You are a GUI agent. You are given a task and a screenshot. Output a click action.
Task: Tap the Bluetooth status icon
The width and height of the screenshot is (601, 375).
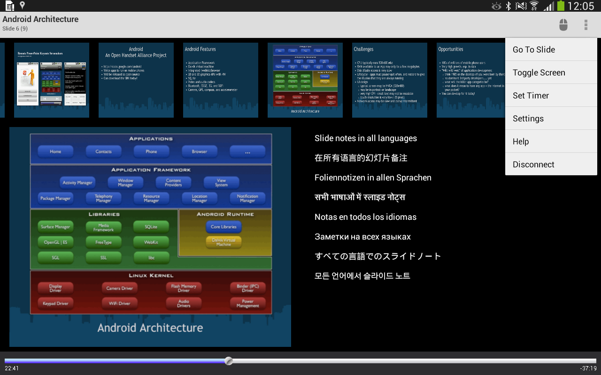(508, 6)
